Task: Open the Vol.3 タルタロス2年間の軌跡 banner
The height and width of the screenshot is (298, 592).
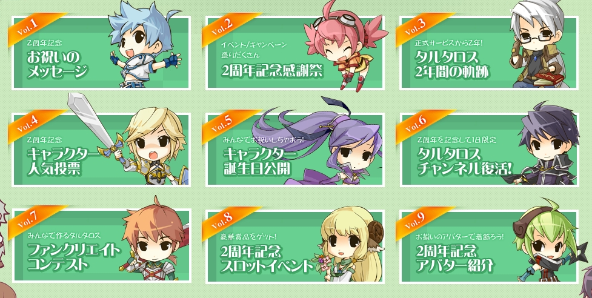Action: pos(489,53)
